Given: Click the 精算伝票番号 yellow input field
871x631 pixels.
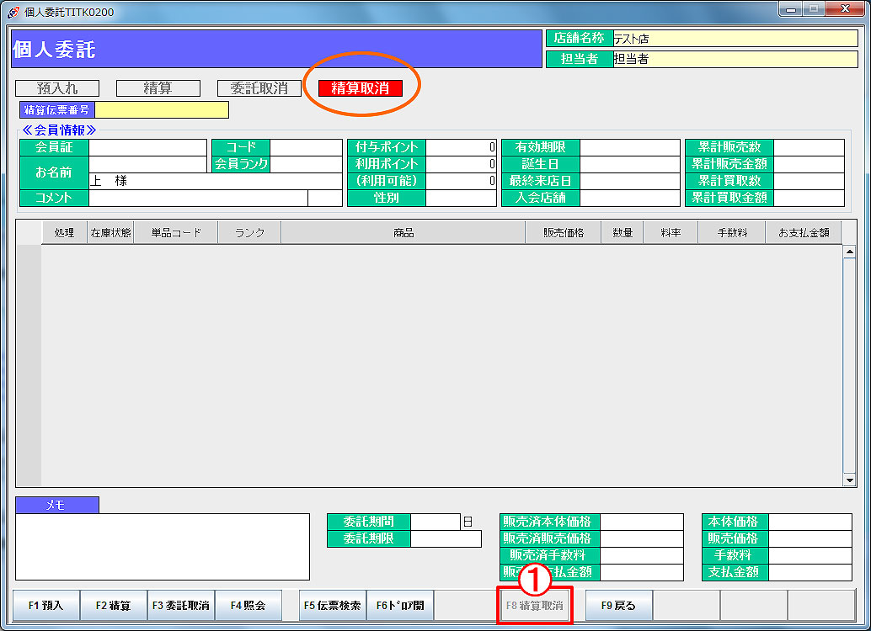Looking at the screenshot, I should coord(162,110).
